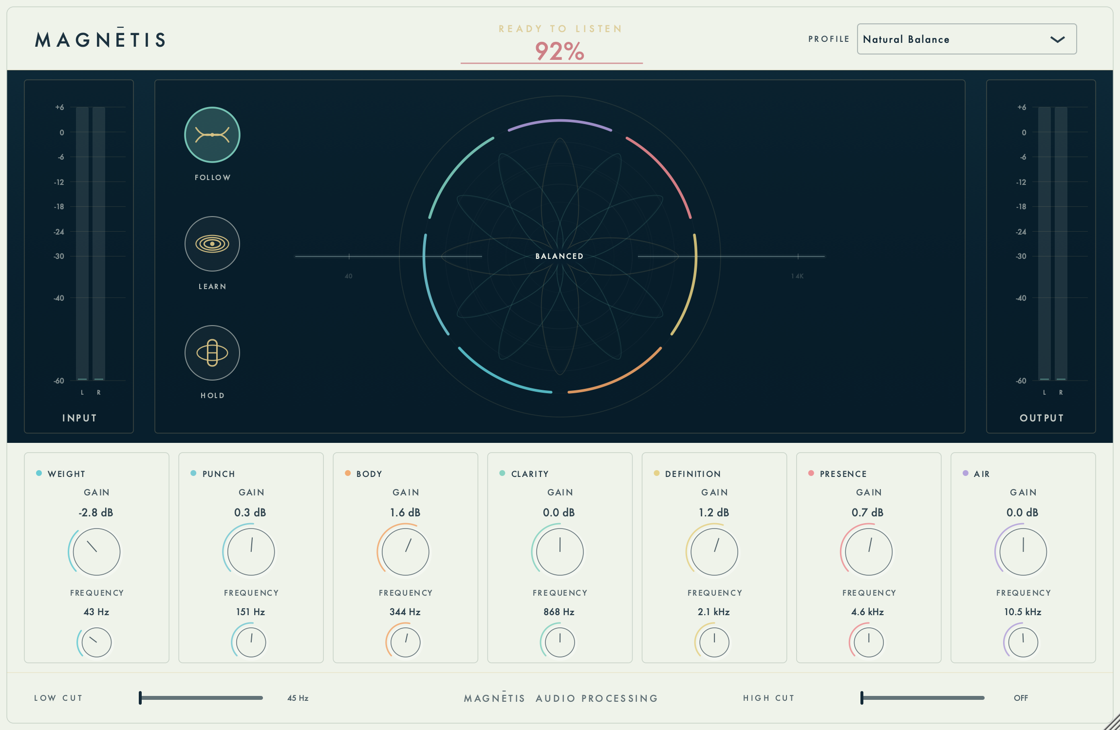Click the Hold mode icon

pyautogui.click(x=212, y=353)
